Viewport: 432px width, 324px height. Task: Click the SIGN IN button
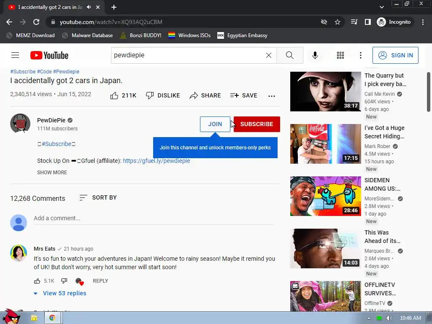point(395,55)
